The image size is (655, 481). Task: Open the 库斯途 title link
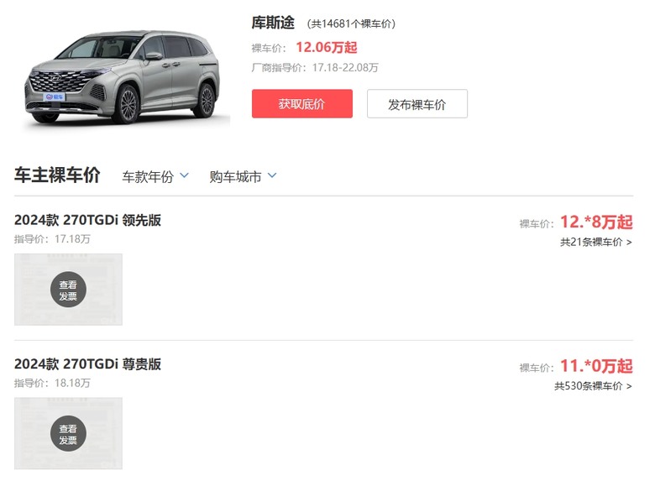point(273,22)
